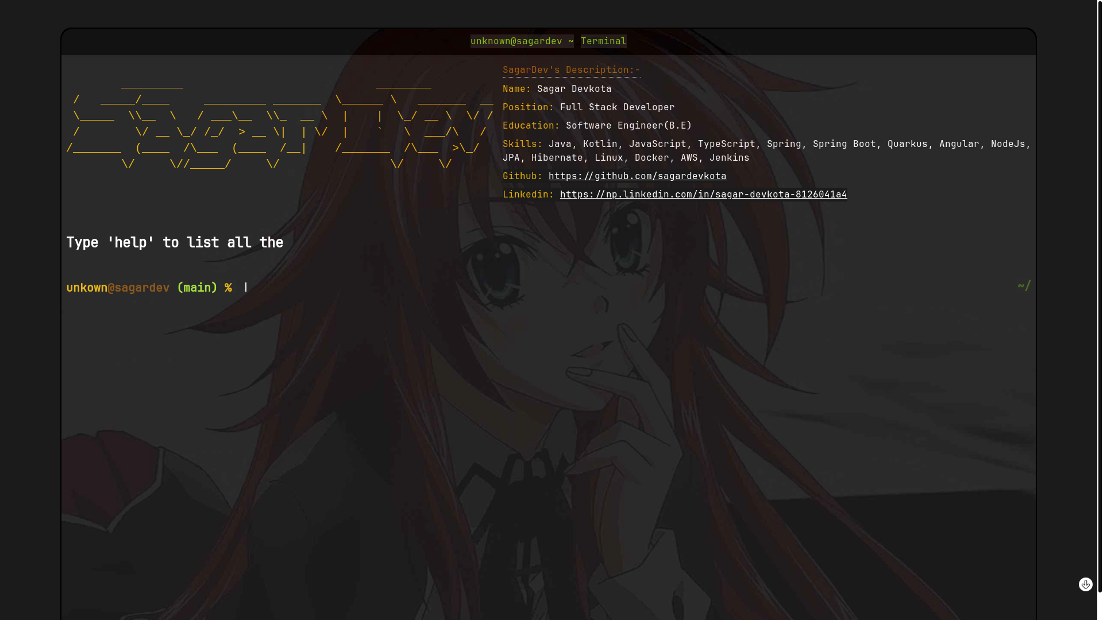Screen dimensions: 1103x620
Task: Click the 'unknown@sagardev ~' title text
Action: (x=522, y=41)
